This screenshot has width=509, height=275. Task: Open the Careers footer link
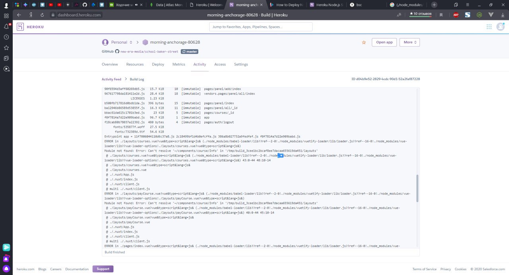pyautogui.click(x=56, y=269)
